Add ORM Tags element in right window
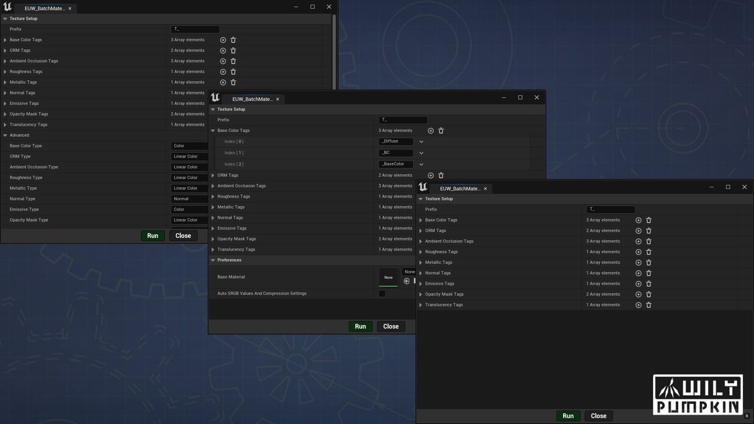754x424 pixels. pos(639,231)
